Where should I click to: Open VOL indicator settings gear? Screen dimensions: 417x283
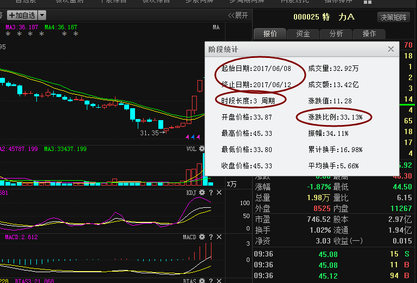(x=202, y=149)
